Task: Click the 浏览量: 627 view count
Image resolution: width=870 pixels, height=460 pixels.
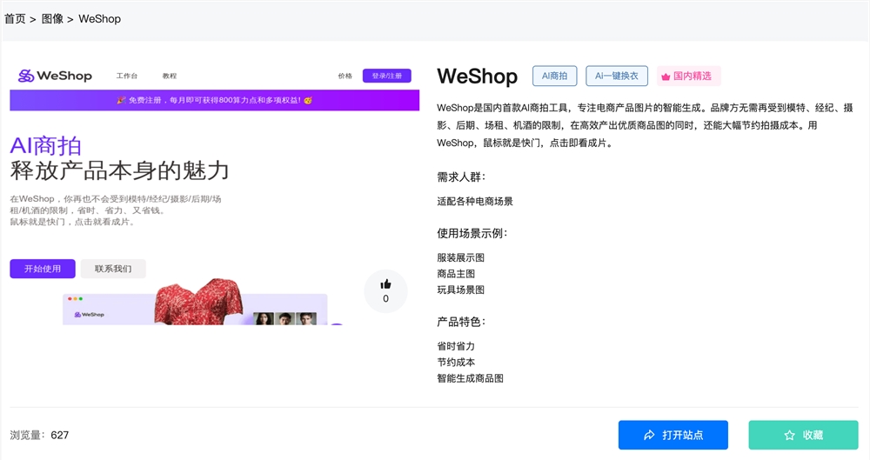Action: [x=39, y=435]
